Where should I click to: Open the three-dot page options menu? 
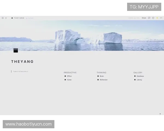(x=161, y=18)
